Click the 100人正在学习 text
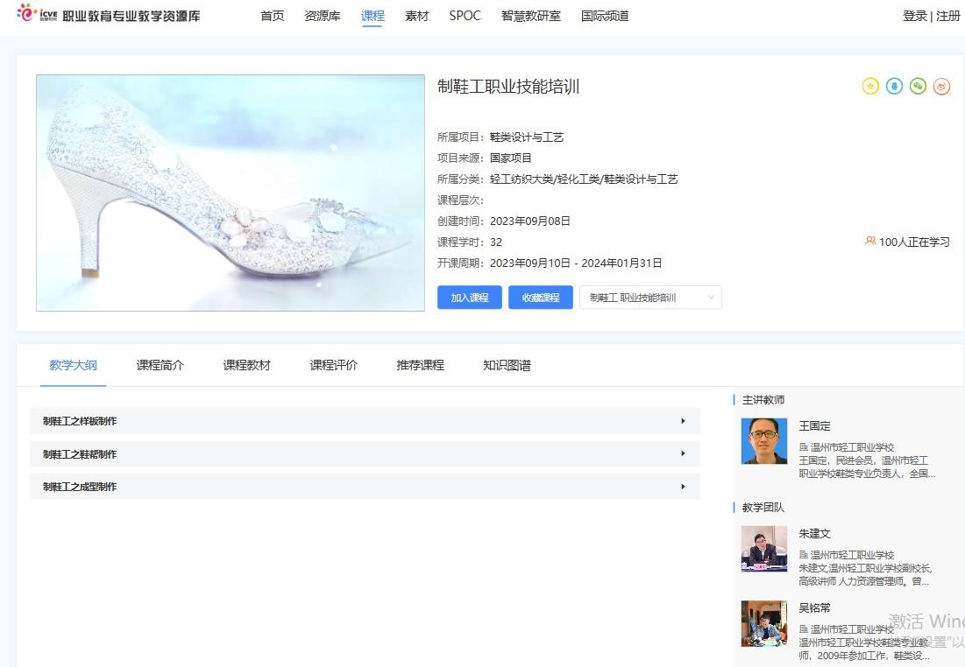 click(914, 242)
